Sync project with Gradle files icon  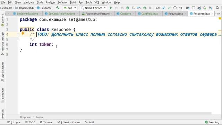pyautogui.click(x=199, y=8)
